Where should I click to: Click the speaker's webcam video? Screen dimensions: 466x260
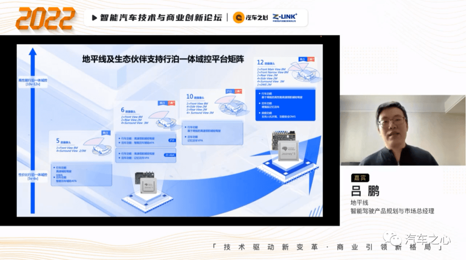click(403, 130)
